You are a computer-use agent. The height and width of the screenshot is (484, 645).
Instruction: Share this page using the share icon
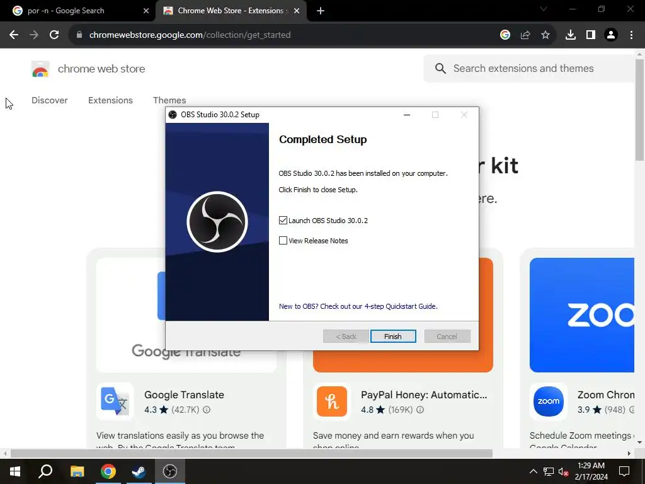click(x=525, y=35)
